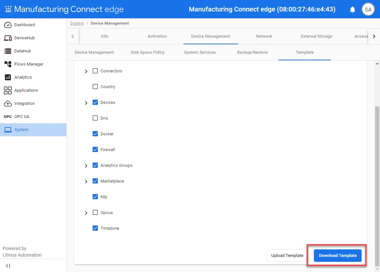380x272 pixels.
Task: Click the Integration cloud upload icon
Action: click(x=8, y=104)
